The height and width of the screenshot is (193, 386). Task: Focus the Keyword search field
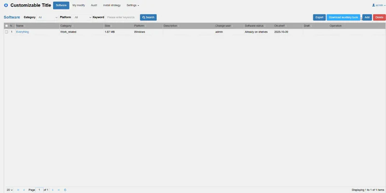122,17
